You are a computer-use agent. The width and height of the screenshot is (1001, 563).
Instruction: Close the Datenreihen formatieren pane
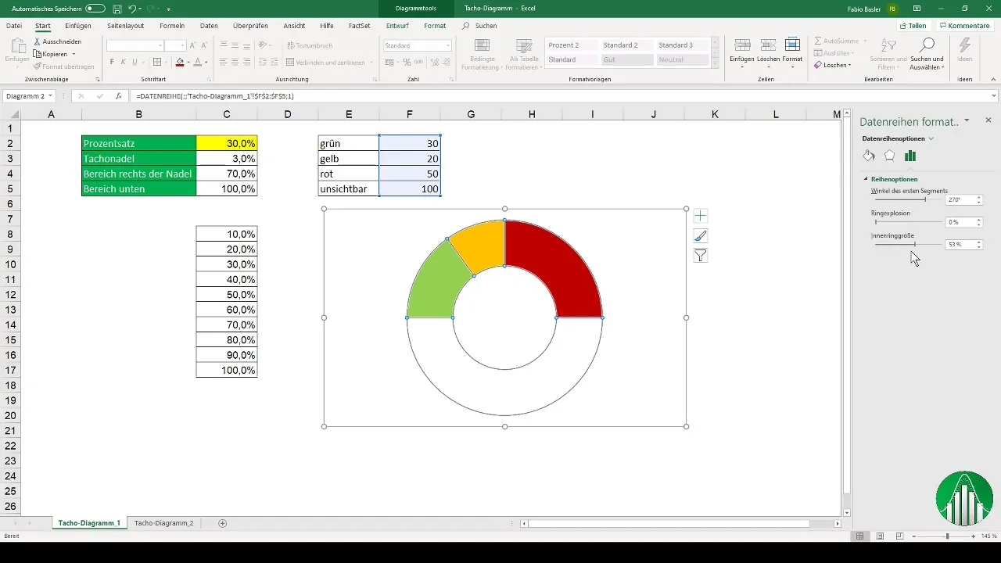click(x=988, y=120)
